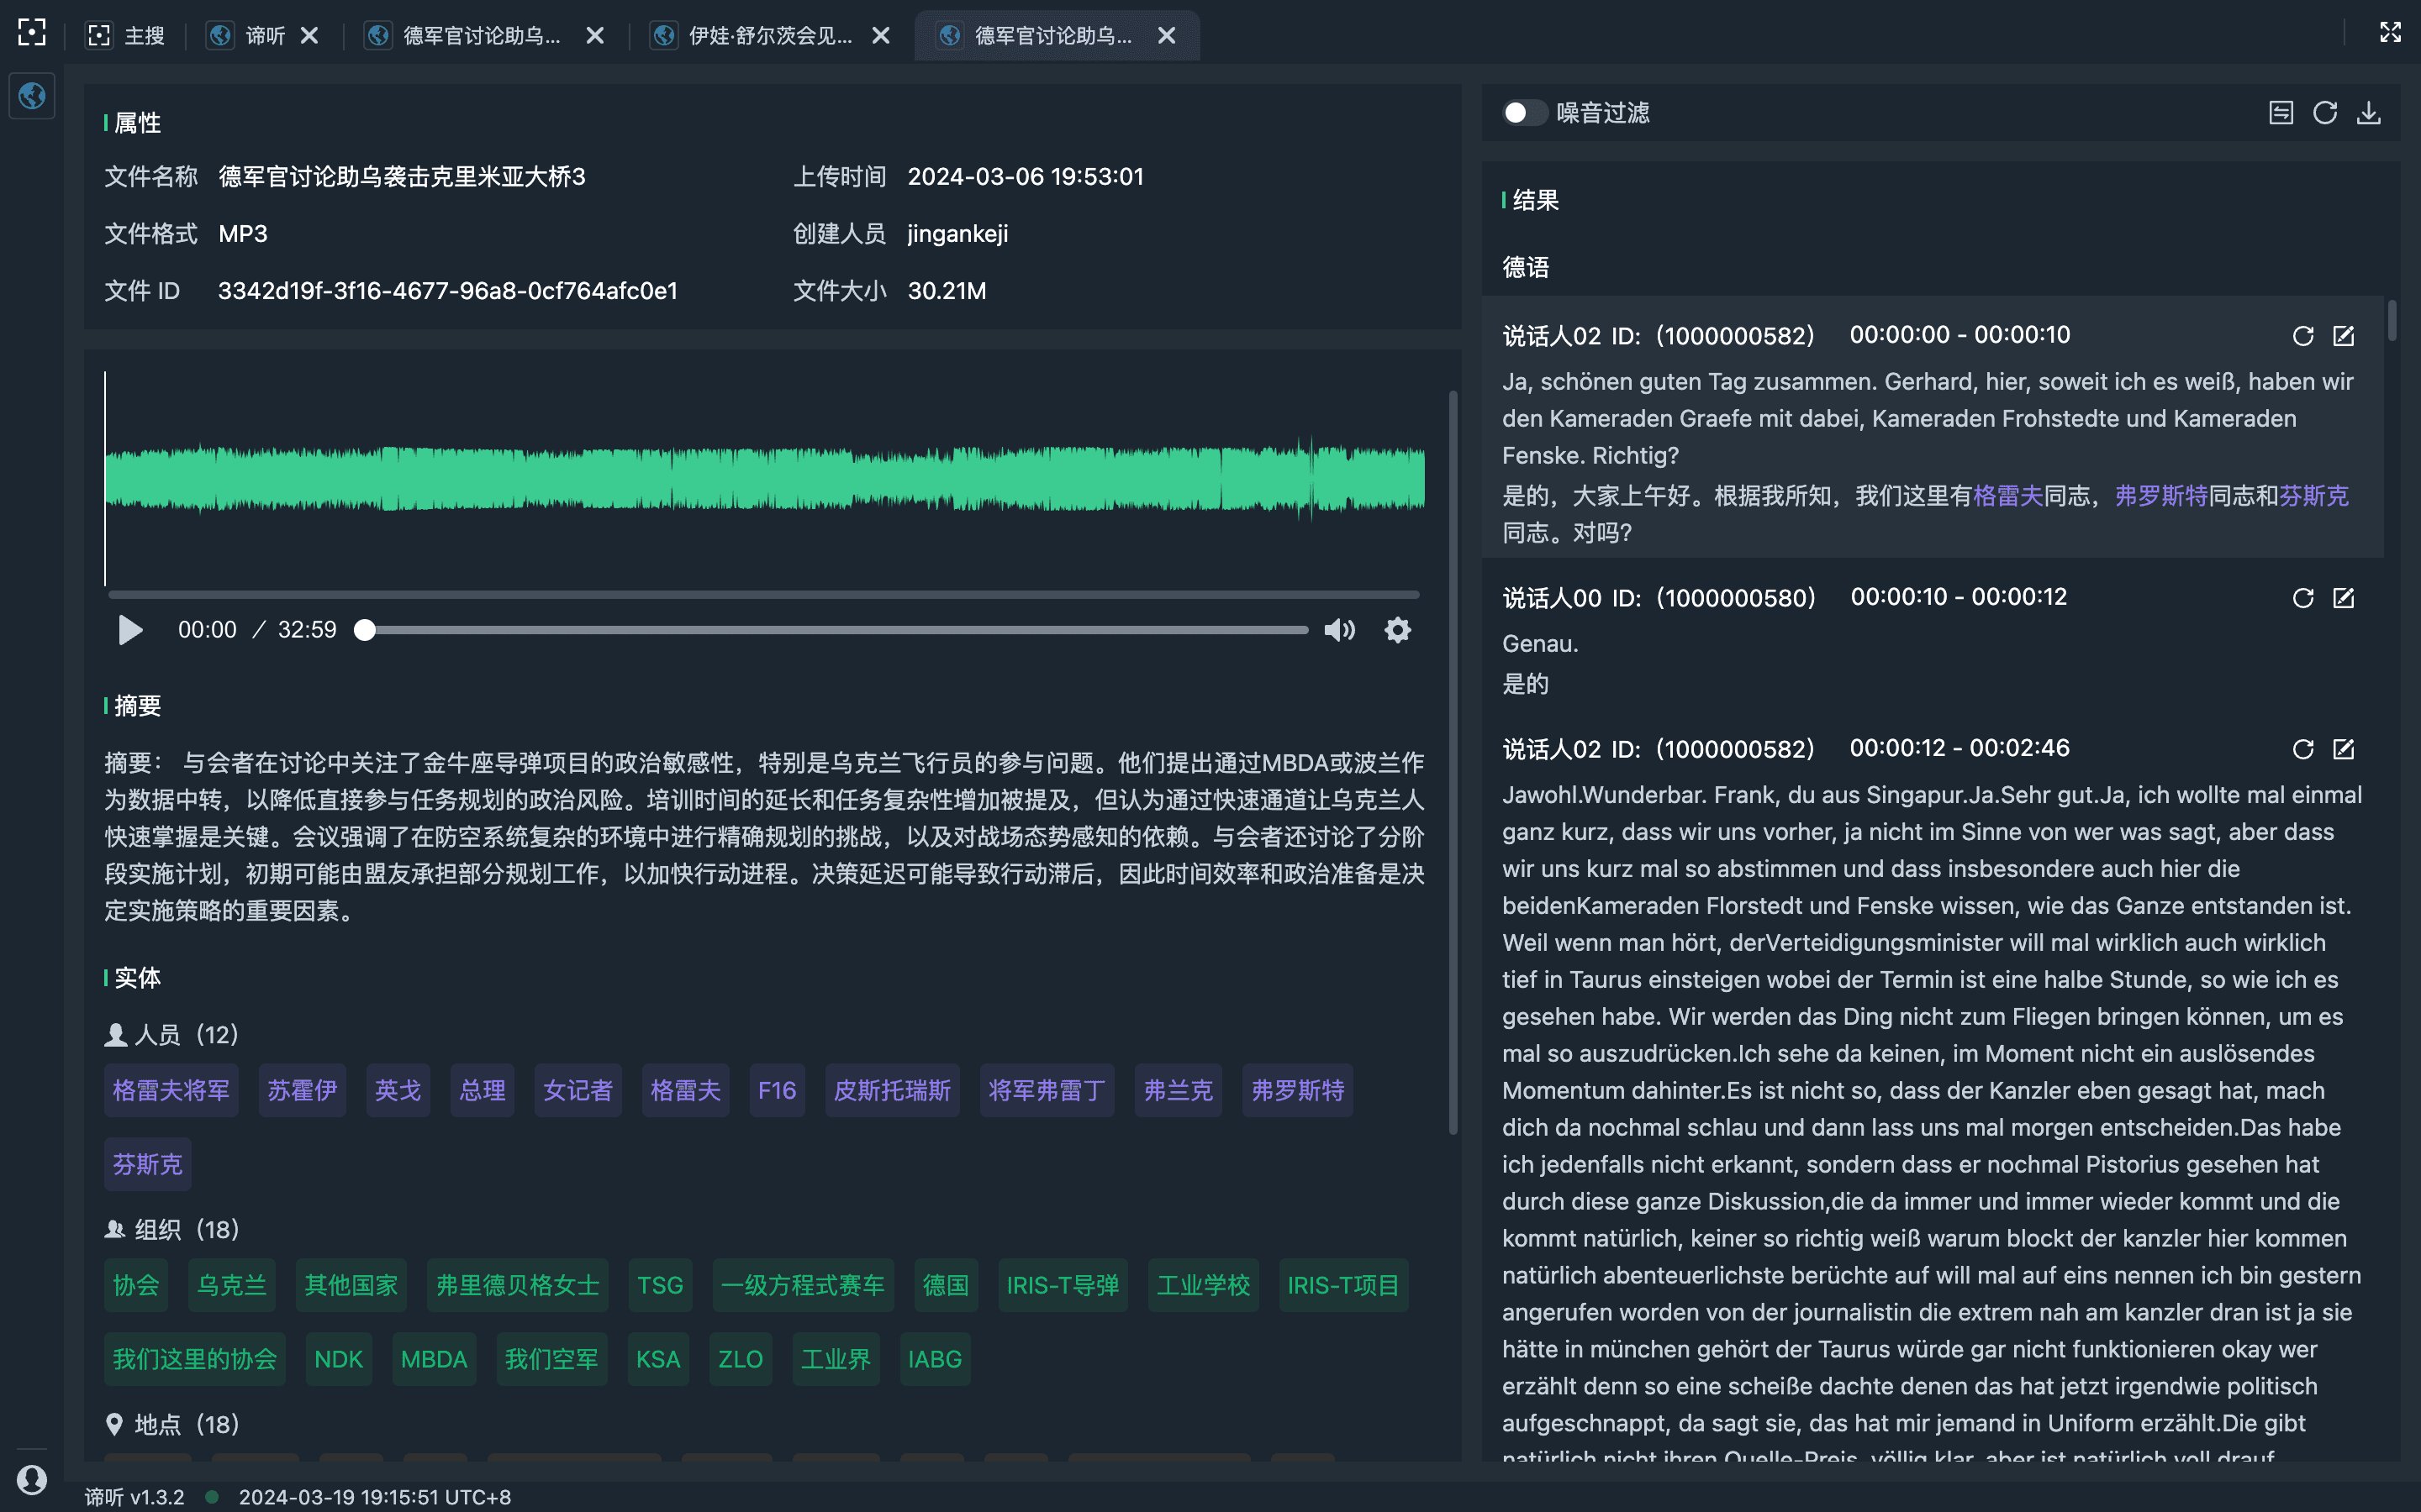Edit the Genau segment text
Screen dimensions: 2421x1512
coord(2344,598)
